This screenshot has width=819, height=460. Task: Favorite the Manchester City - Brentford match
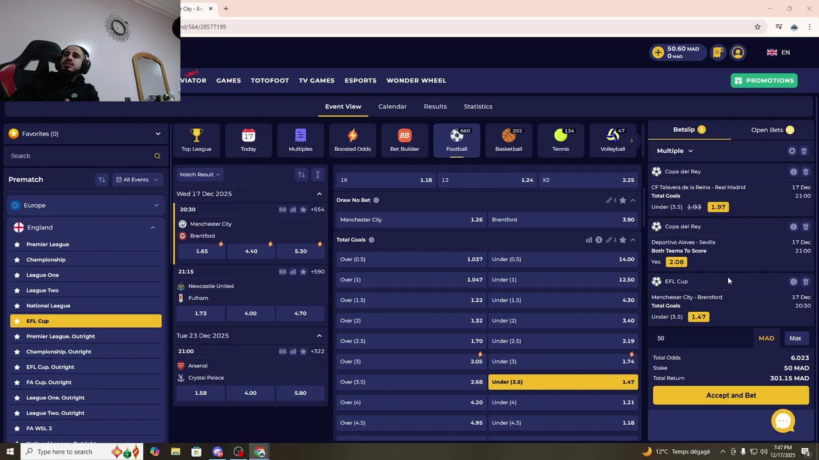pos(303,210)
